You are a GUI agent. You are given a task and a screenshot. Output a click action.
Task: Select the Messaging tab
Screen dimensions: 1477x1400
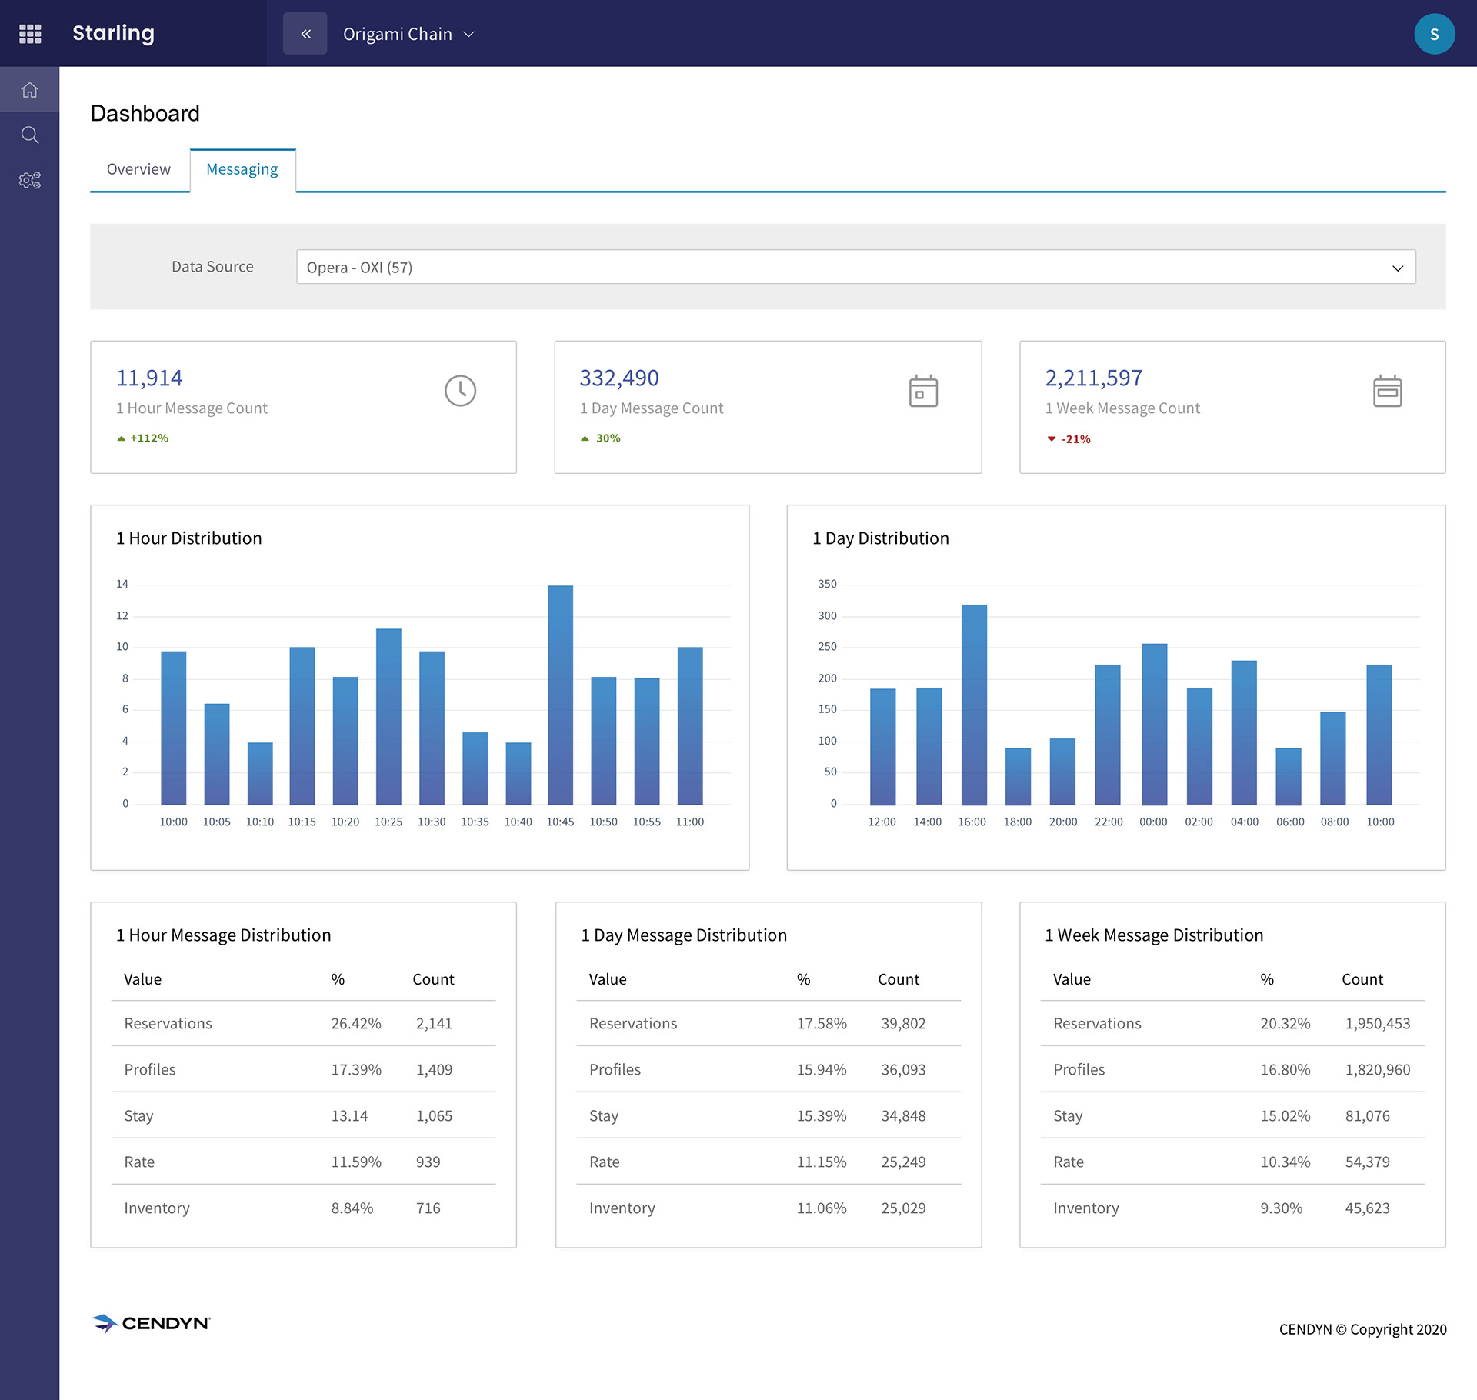[242, 169]
